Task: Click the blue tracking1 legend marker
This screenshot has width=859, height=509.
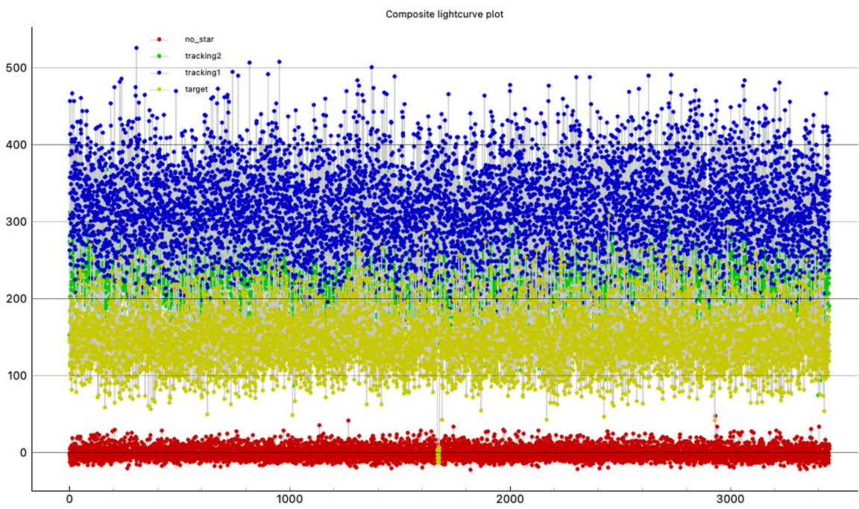Action: pos(159,72)
